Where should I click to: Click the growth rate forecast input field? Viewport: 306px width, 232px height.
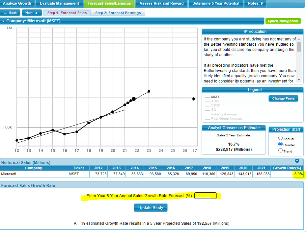[x=206, y=196]
